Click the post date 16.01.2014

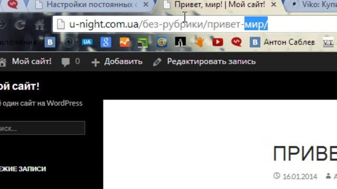(x=300, y=176)
